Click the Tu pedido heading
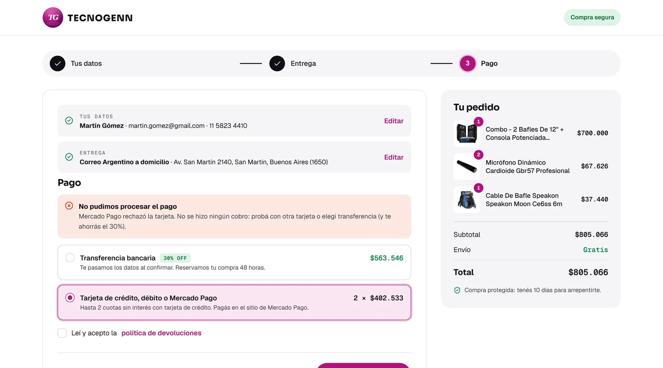The height and width of the screenshot is (368, 663). (476, 107)
